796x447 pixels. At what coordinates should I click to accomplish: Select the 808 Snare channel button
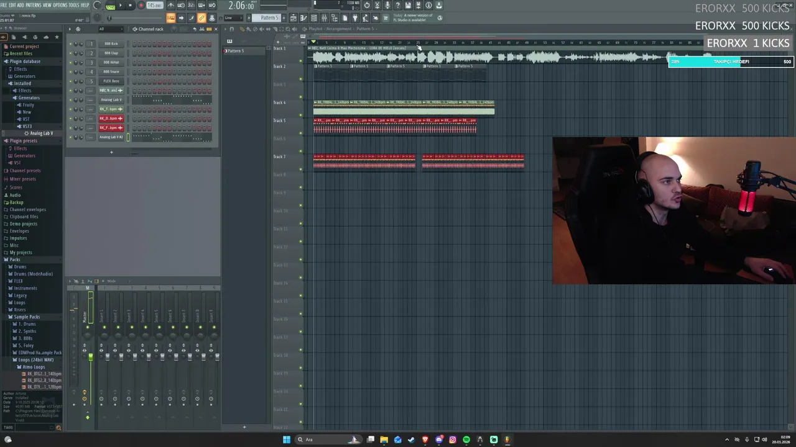tap(111, 71)
